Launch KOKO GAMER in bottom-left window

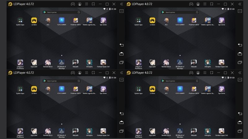point(62,89)
